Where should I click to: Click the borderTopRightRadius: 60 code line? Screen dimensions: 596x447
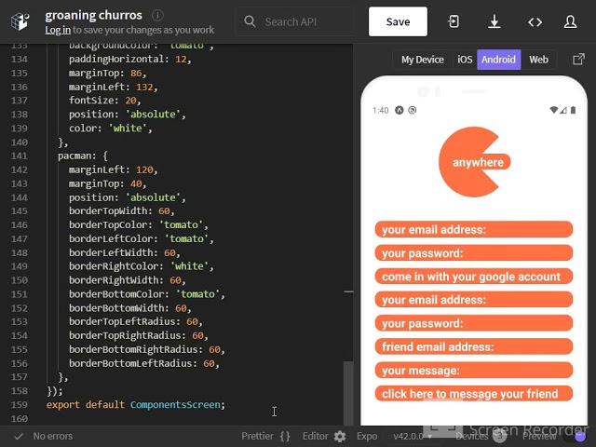(139, 335)
